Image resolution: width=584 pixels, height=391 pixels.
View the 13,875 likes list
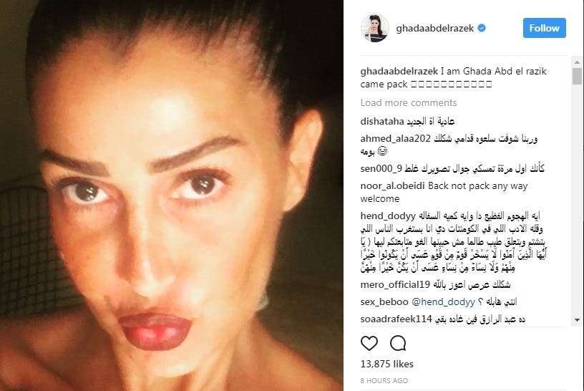tap(386, 364)
